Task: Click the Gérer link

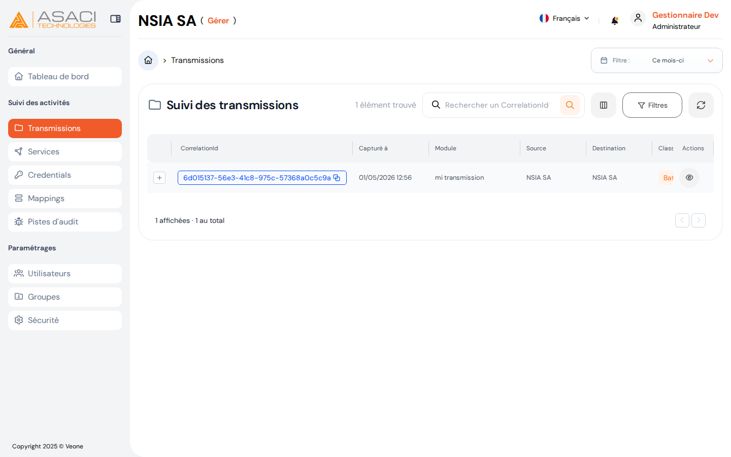Action: tap(218, 21)
